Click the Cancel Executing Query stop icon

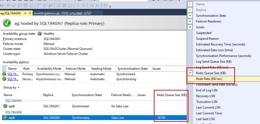(x=8, y=5)
